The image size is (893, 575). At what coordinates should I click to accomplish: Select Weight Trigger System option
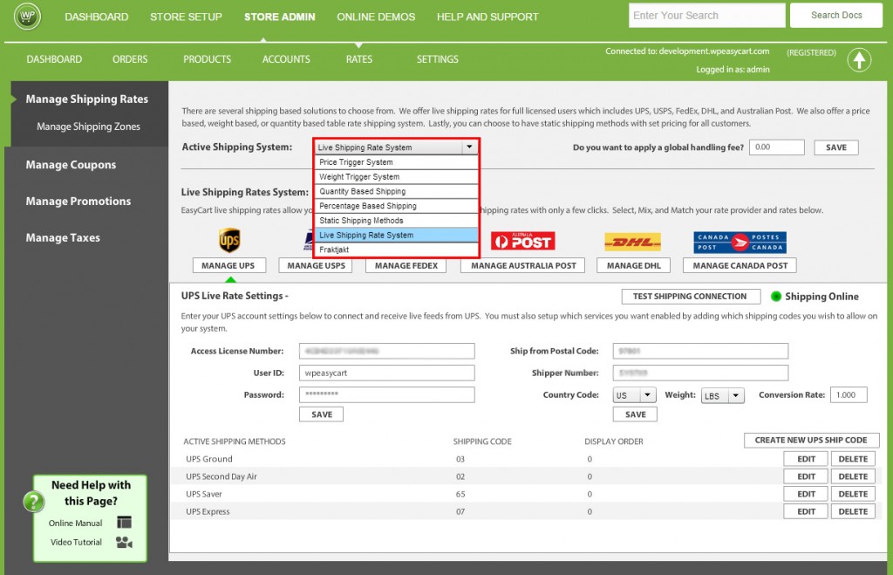(397, 176)
